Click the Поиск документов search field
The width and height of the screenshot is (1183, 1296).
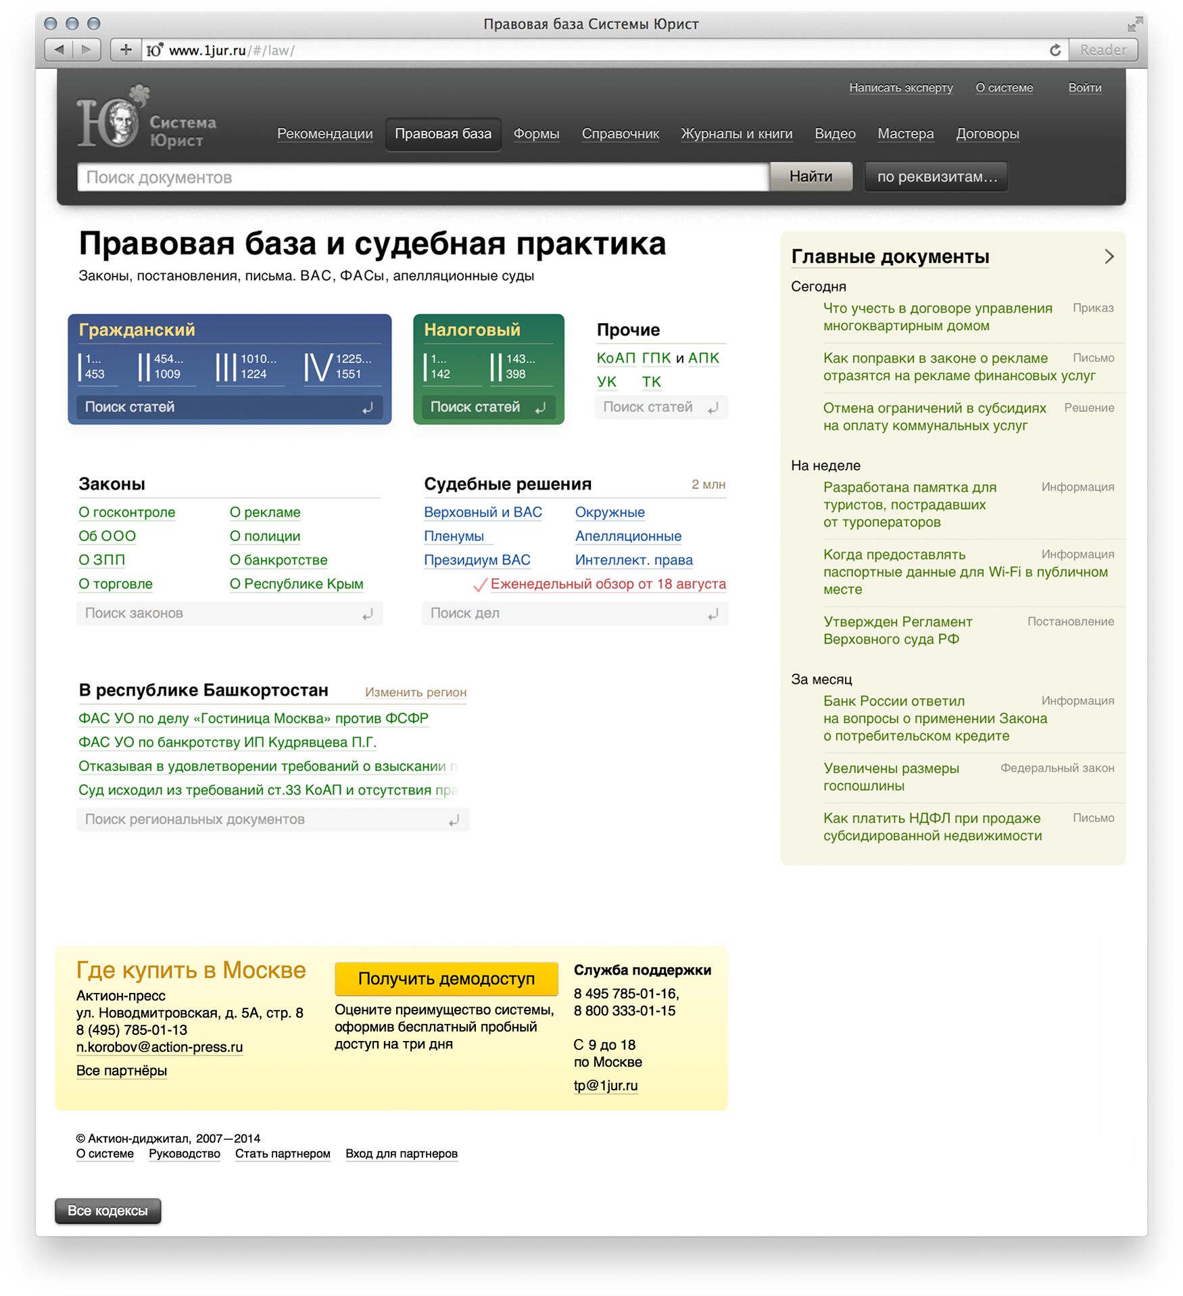tap(422, 177)
